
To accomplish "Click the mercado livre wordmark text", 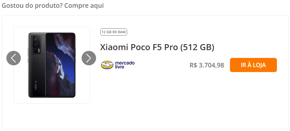I will [x=125, y=65].
